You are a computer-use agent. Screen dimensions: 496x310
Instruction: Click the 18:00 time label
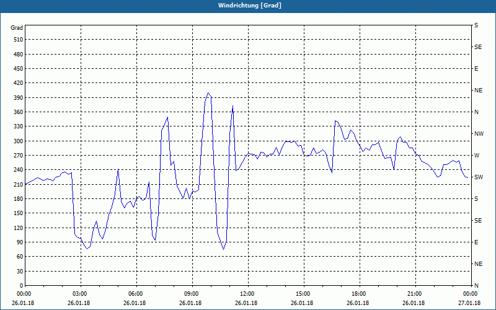pos(360,293)
